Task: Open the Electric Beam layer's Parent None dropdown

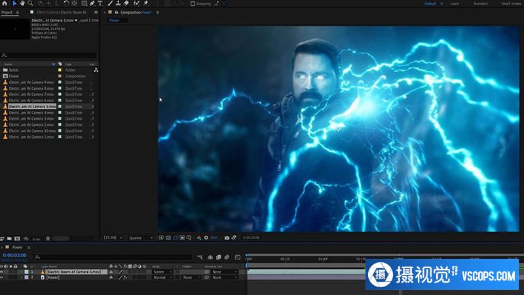Action: pyautogui.click(x=225, y=272)
